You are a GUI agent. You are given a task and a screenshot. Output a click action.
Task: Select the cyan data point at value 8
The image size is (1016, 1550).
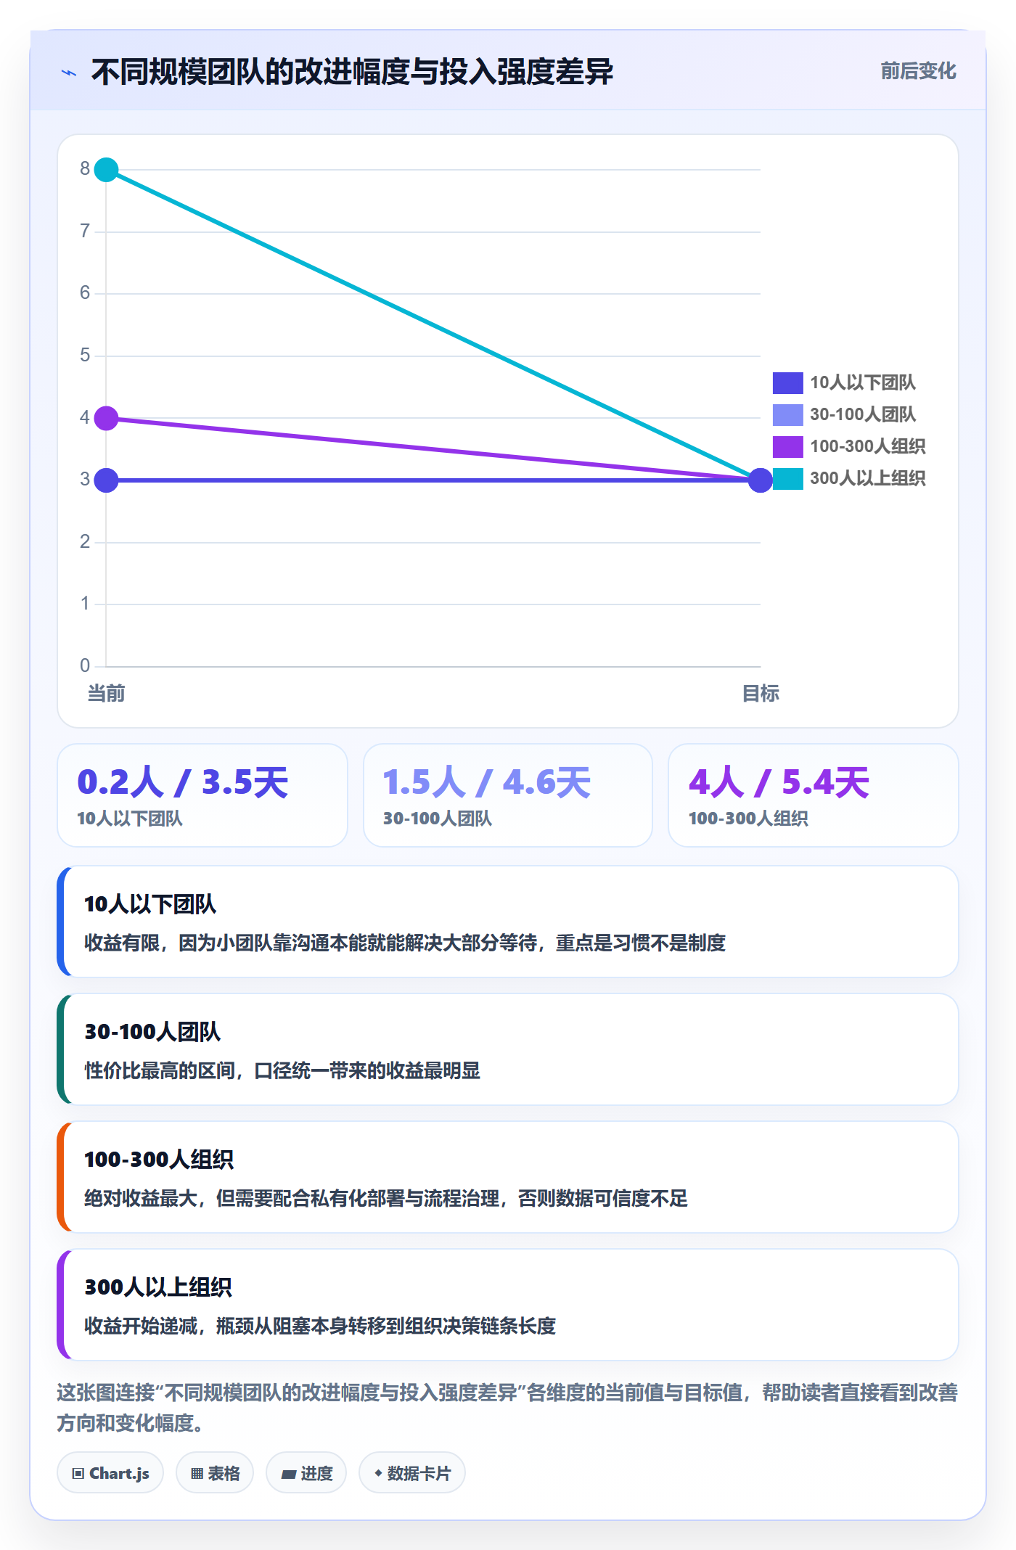(x=107, y=170)
